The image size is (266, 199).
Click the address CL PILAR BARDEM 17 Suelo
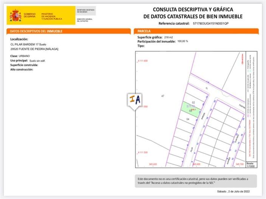tap(28, 44)
